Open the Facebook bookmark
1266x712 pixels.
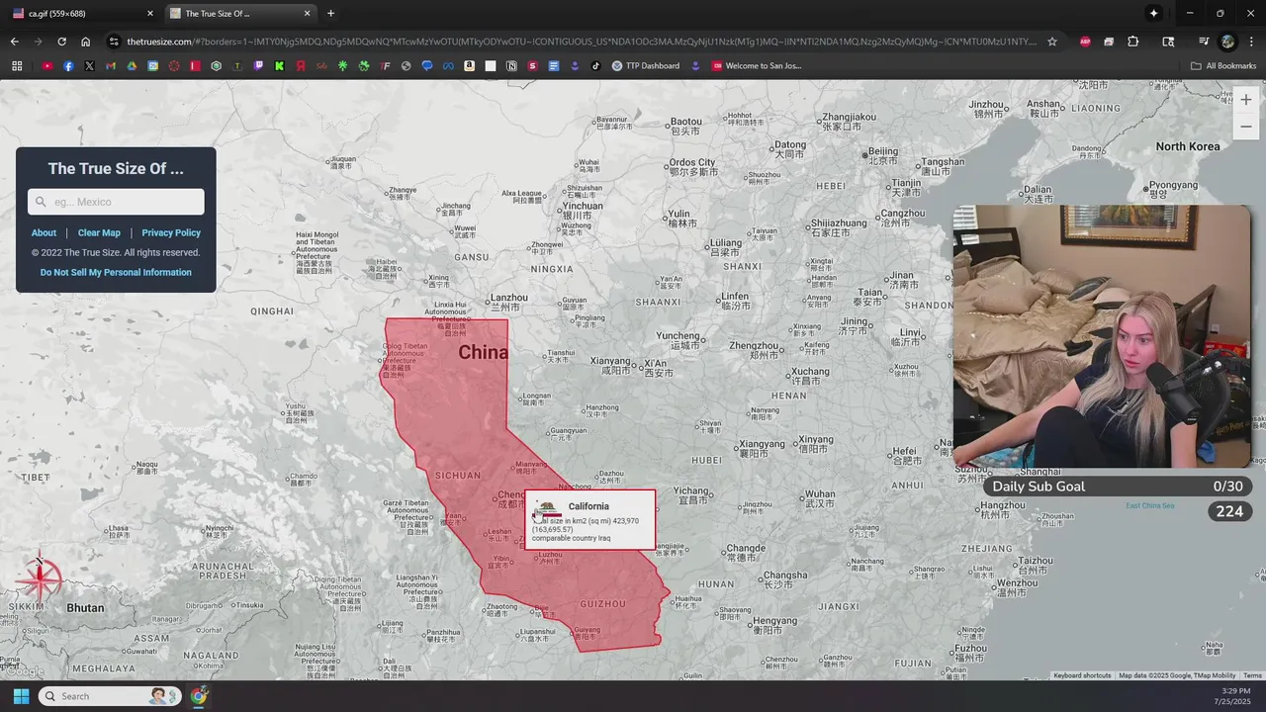click(68, 66)
